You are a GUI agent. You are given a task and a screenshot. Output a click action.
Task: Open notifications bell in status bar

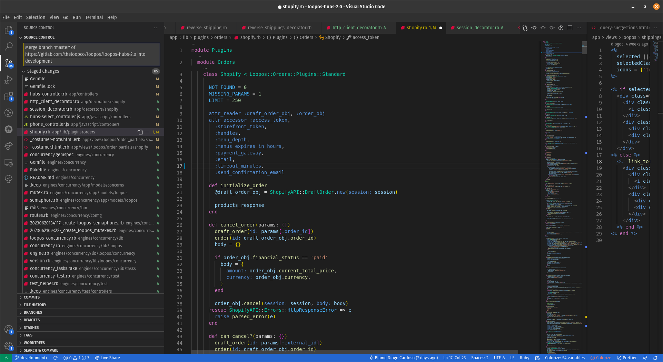click(x=655, y=358)
